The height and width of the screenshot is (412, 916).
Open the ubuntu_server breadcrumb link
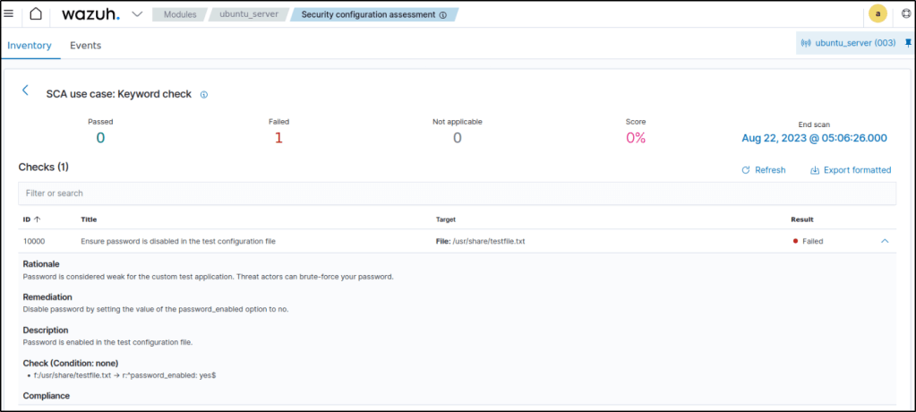[x=248, y=15]
